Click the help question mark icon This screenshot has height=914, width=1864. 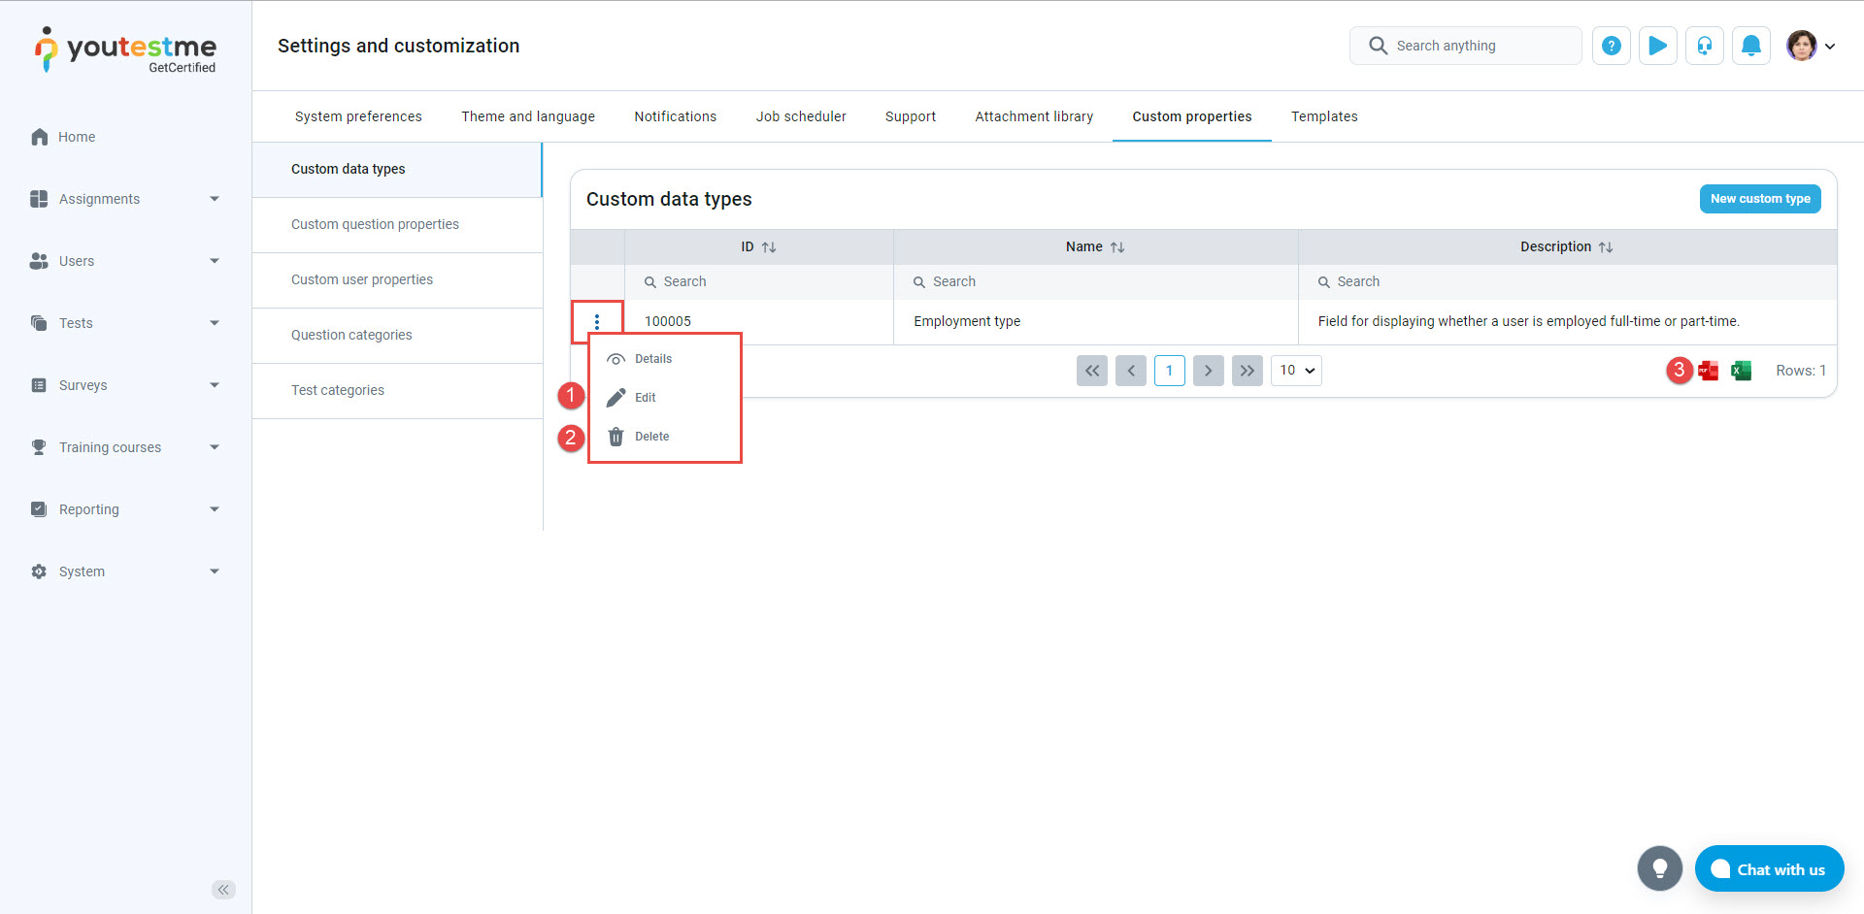(x=1611, y=46)
